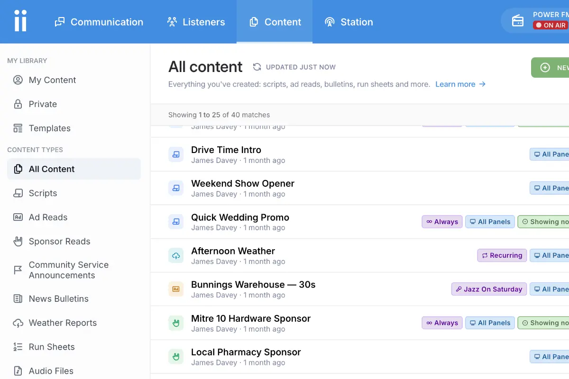569x379 pixels.
Task: Open the Private library section
Action: [x=74, y=104]
